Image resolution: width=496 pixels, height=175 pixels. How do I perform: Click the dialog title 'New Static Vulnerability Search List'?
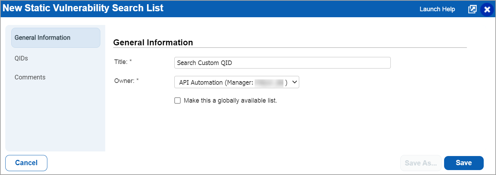[x=83, y=8]
